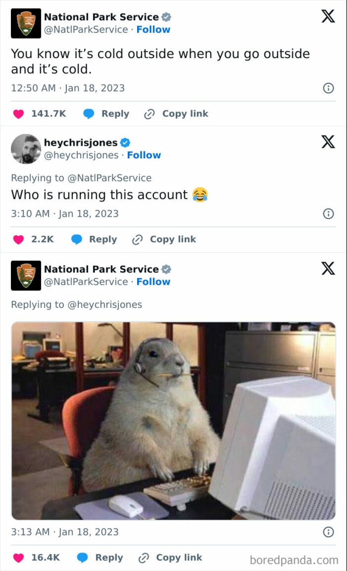Reply to the prairie dog photo tweet

(x=100, y=558)
